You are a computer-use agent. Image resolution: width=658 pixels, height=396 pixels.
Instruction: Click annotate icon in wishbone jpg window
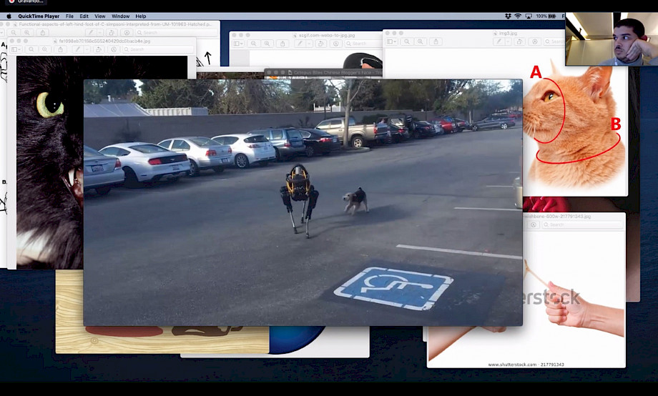click(533, 225)
